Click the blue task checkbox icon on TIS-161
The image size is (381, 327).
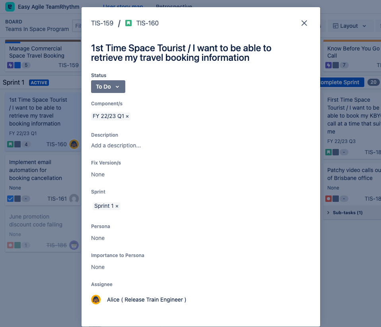coord(10,199)
